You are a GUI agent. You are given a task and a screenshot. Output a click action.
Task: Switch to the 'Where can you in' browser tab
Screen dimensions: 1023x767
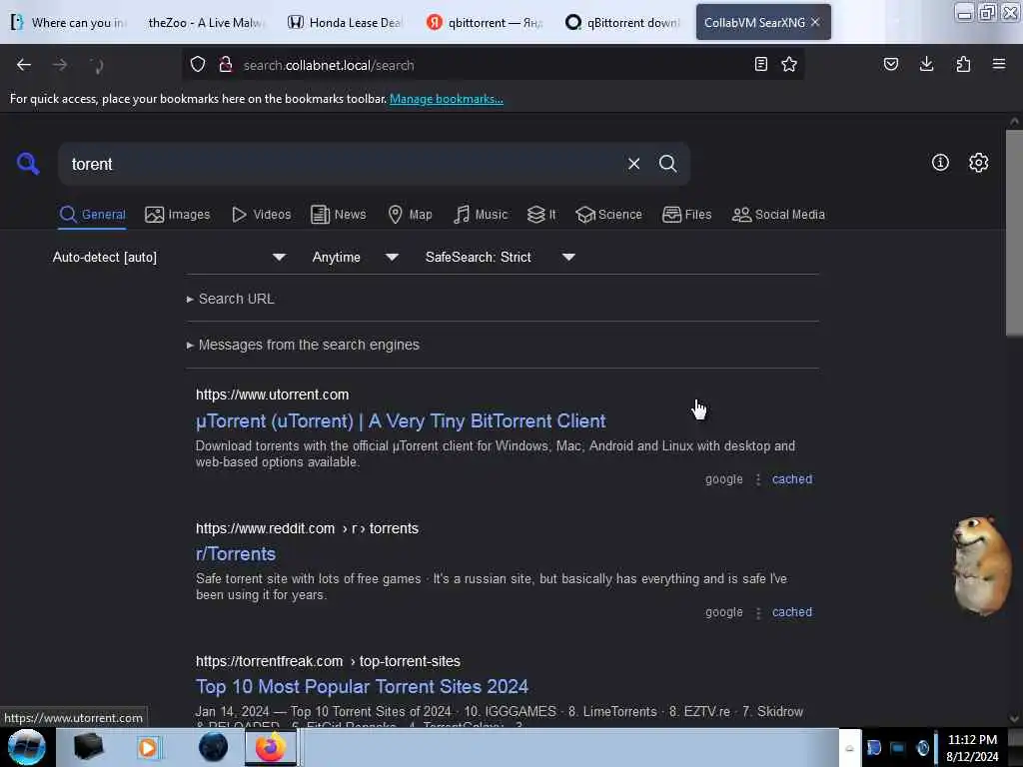69,22
